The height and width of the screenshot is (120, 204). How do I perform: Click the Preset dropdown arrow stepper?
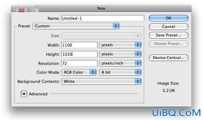[x=116, y=26]
